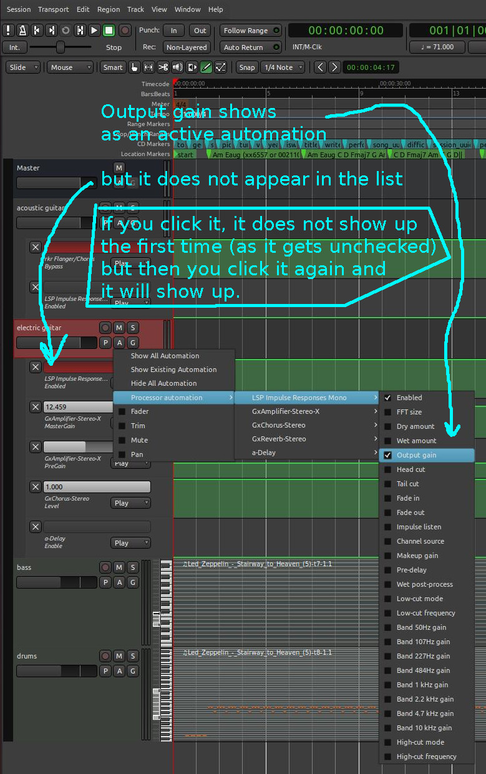
Task: Select the Audition speaker tool
Action: click(x=177, y=67)
